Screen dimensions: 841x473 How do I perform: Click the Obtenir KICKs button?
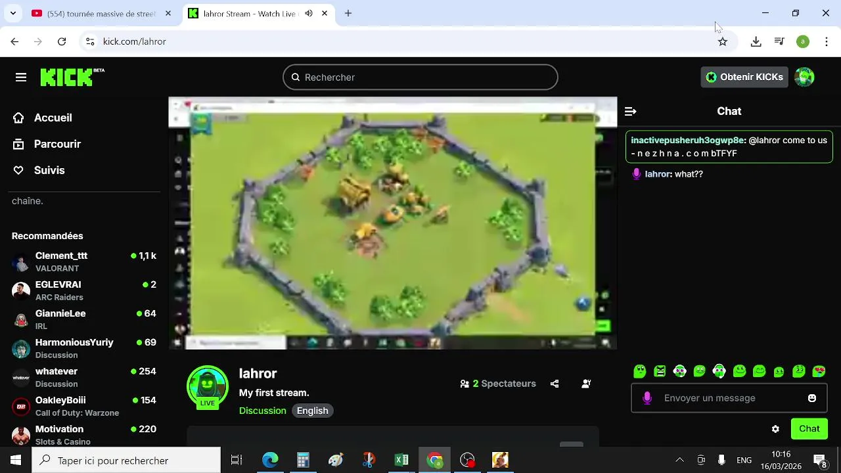click(744, 77)
